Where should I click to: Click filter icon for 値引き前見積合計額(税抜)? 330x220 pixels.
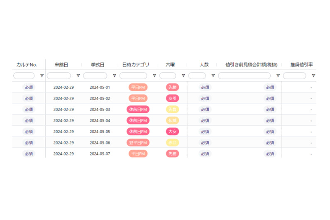278,76
